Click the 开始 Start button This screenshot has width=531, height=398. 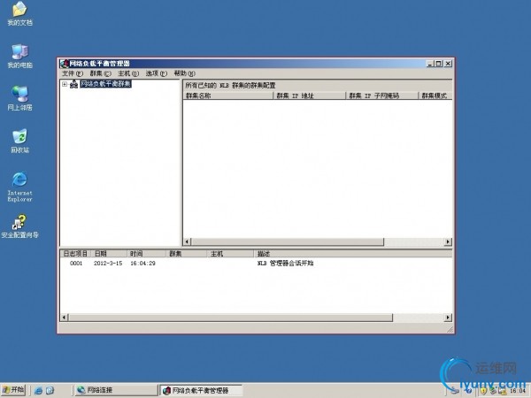pos(13,390)
